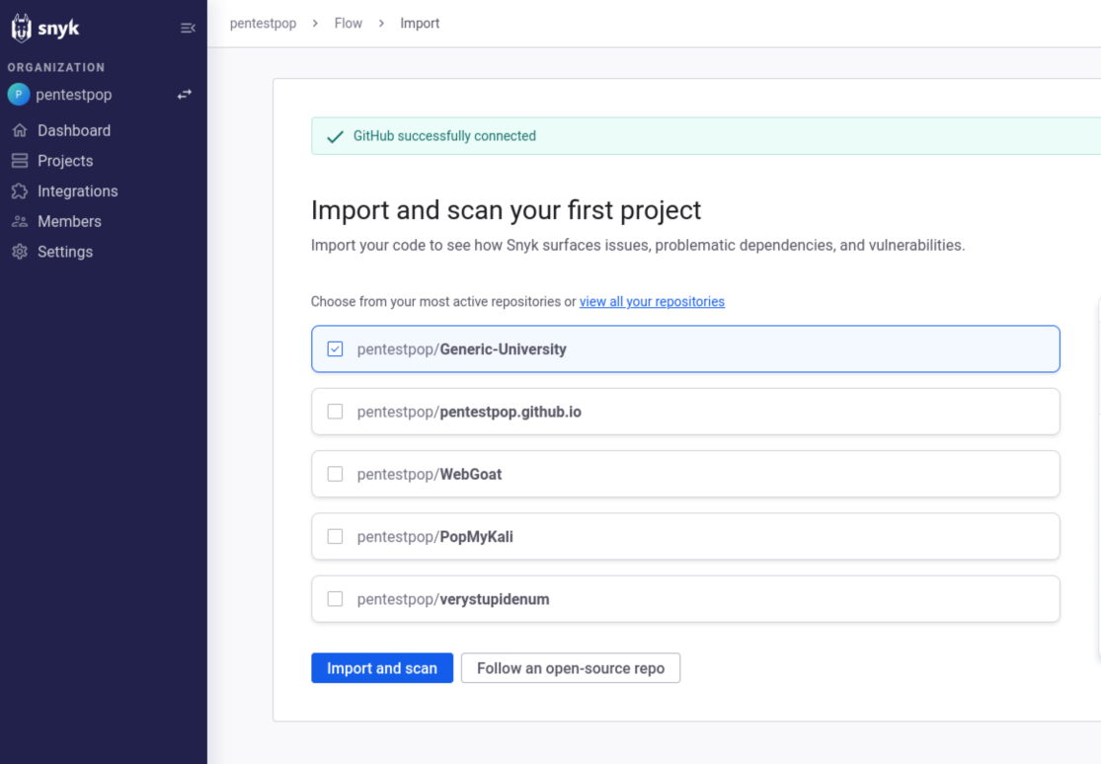Click pentestpop in the breadcrumb

point(264,23)
